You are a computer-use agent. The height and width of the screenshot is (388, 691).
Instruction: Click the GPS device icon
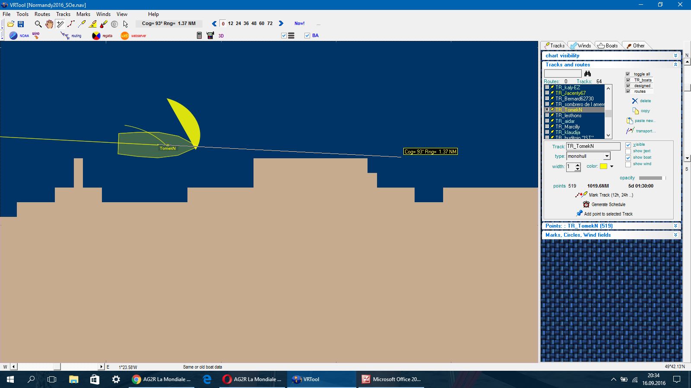tap(210, 36)
